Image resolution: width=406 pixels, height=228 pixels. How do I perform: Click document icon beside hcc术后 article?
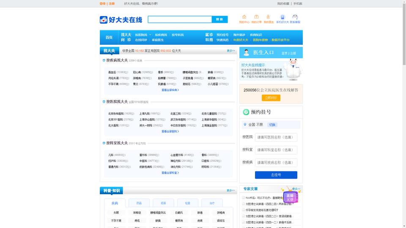(x=244, y=198)
